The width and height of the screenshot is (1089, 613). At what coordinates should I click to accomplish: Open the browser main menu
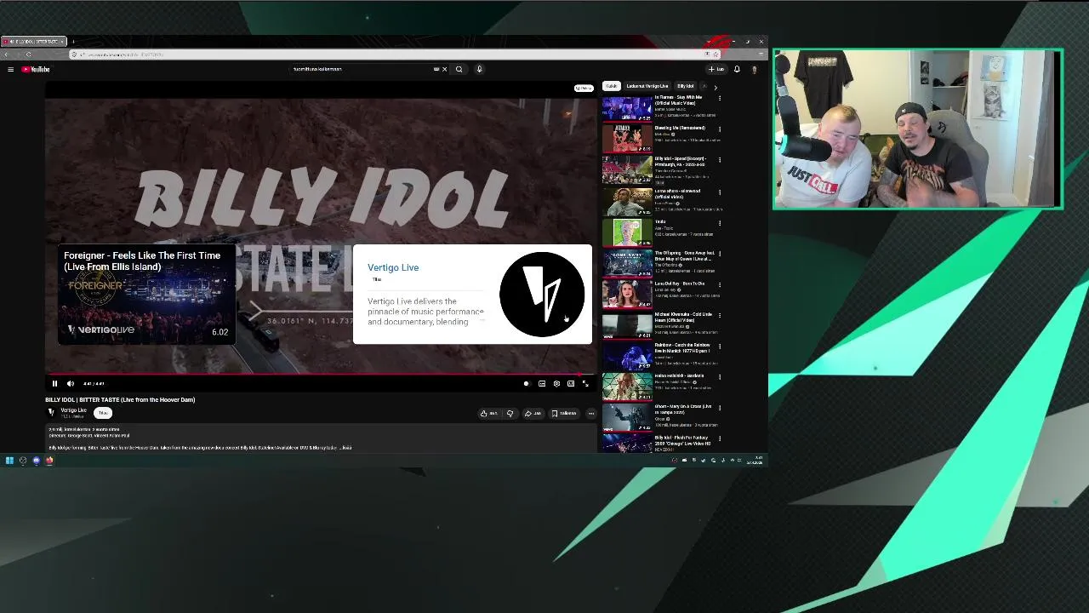coord(761,54)
